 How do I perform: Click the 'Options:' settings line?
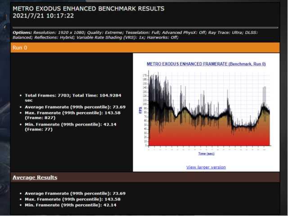pos(135,35)
